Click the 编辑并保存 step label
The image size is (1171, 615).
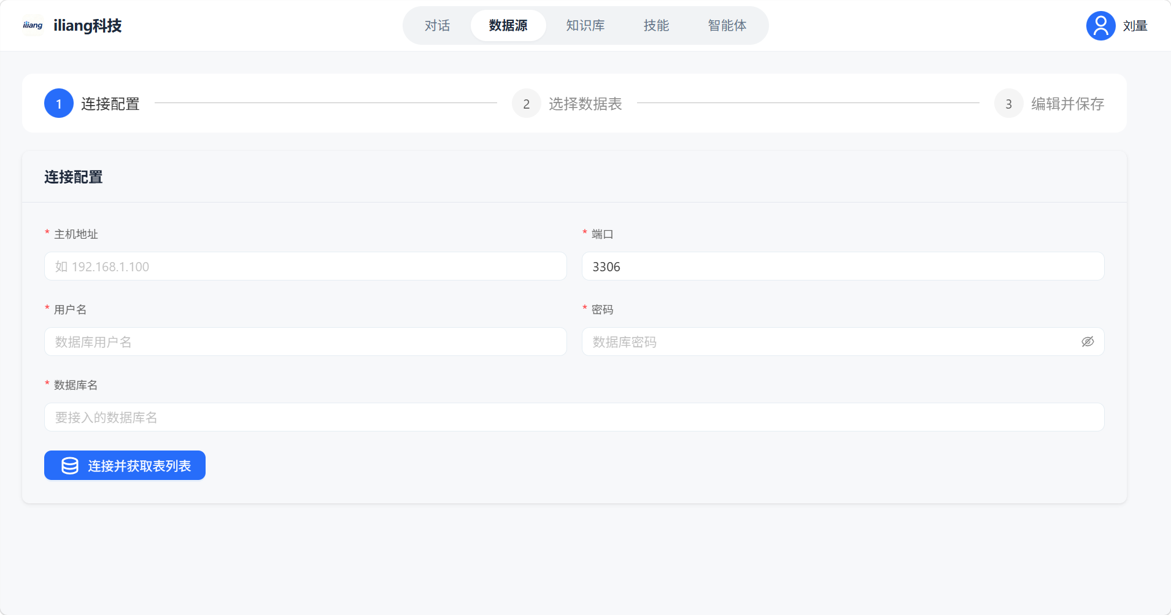(1067, 104)
